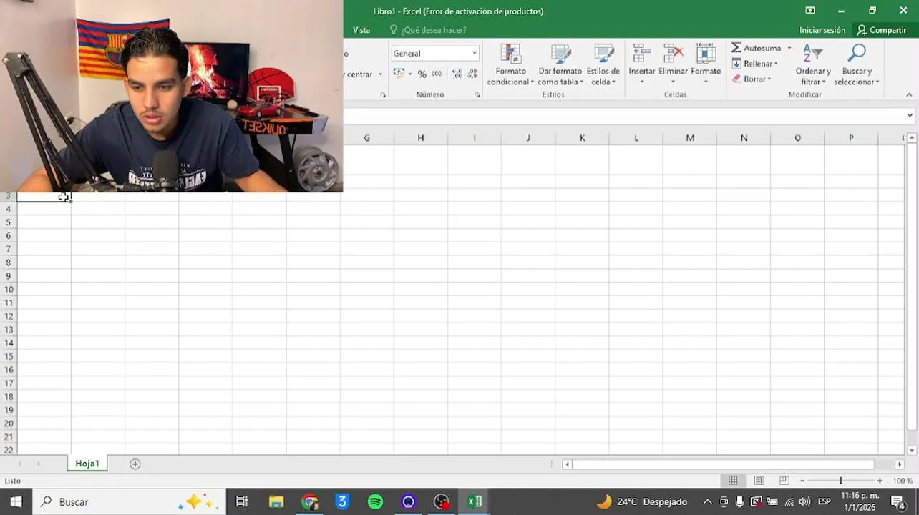Expand the accounting format dropdown arrow

pos(410,74)
